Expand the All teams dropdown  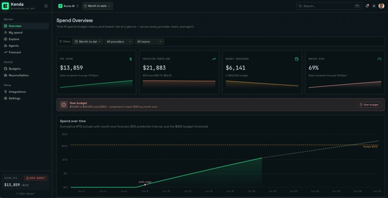(x=149, y=41)
